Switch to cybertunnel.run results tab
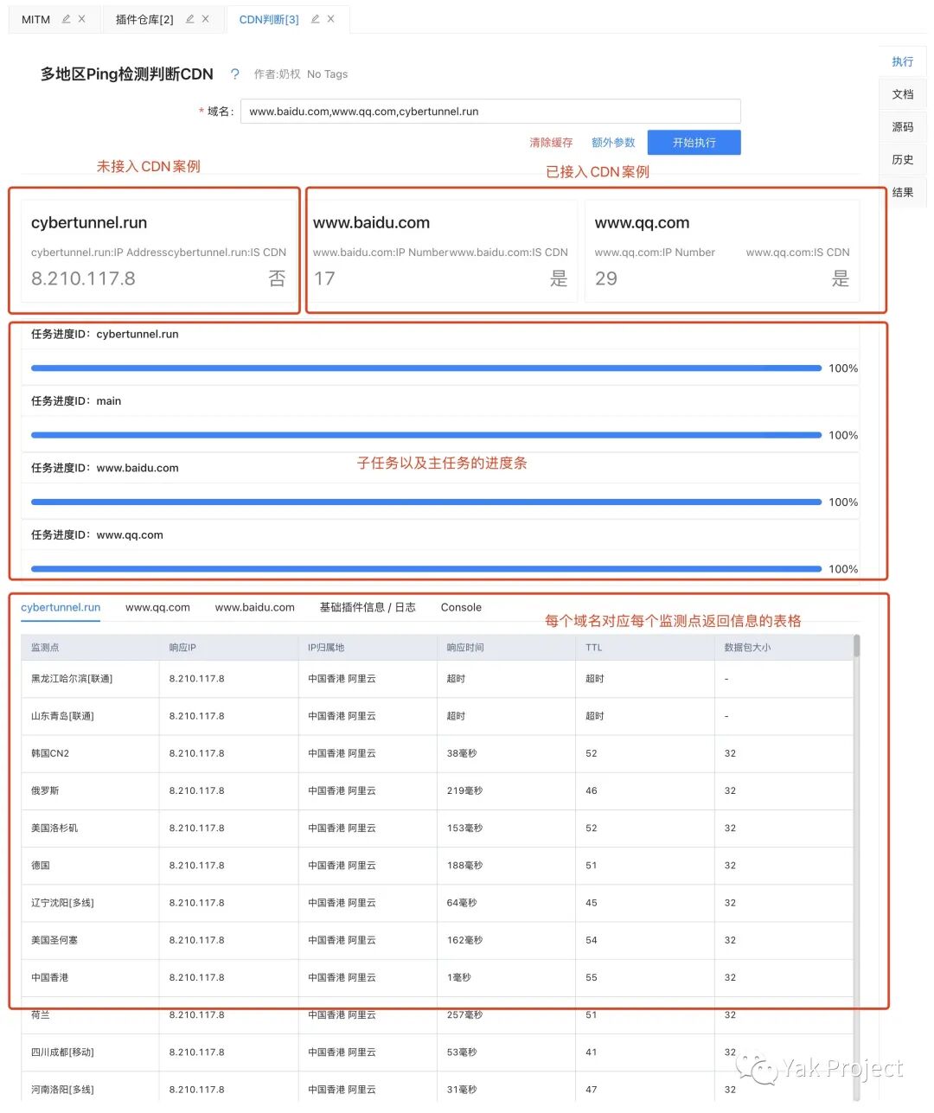This screenshot has height=1113, width=934. (61, 607)
